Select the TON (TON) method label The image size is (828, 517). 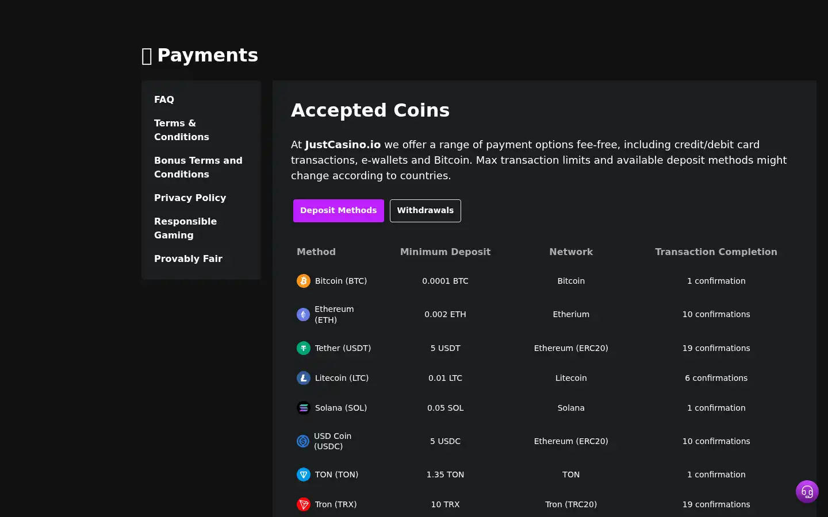[x=336, y=474]
